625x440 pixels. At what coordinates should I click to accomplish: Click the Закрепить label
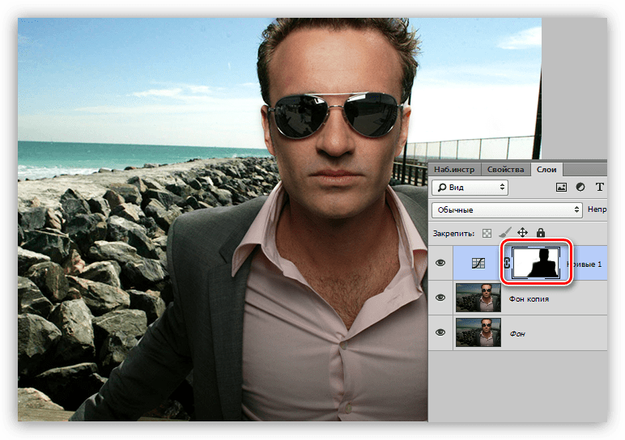tap(454, 234)
